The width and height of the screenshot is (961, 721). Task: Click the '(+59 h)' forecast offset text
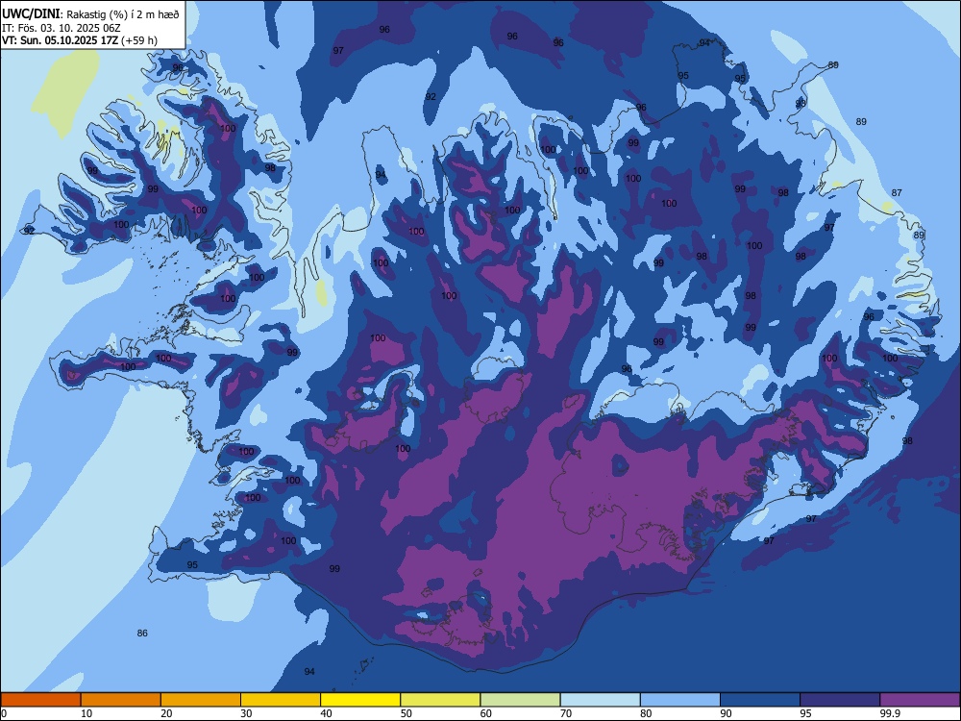[139, 40]
